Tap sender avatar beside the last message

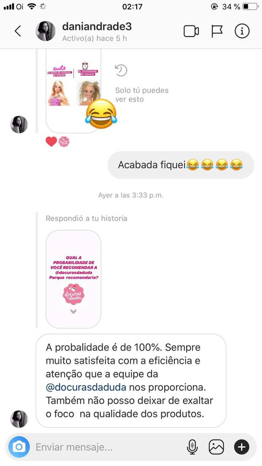coord(19,419)
